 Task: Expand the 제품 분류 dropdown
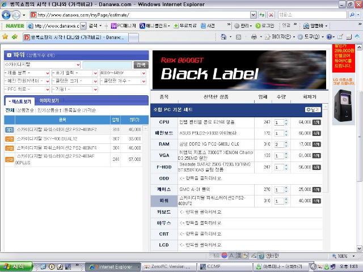point(48,73)
